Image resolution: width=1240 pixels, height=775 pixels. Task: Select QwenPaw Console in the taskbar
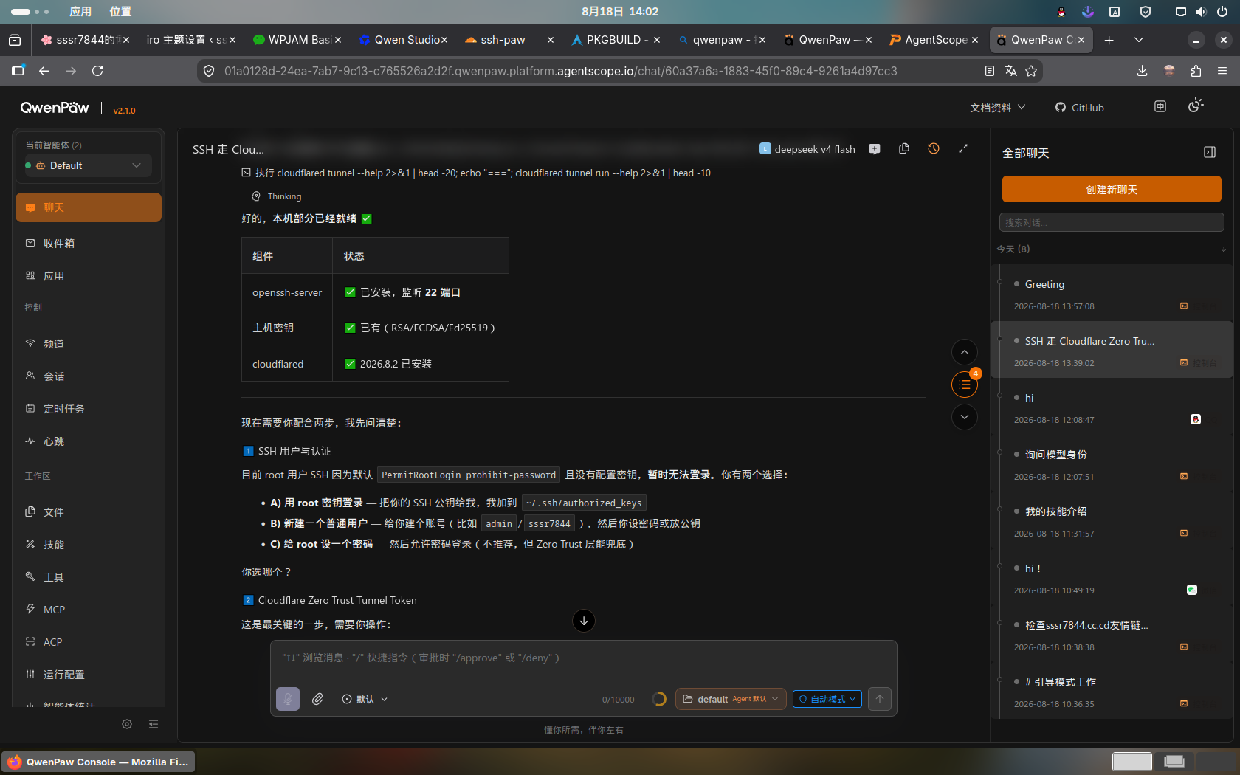tap(98, 762)
